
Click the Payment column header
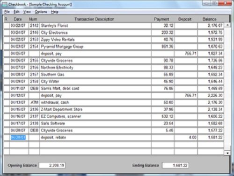[161, 19]
